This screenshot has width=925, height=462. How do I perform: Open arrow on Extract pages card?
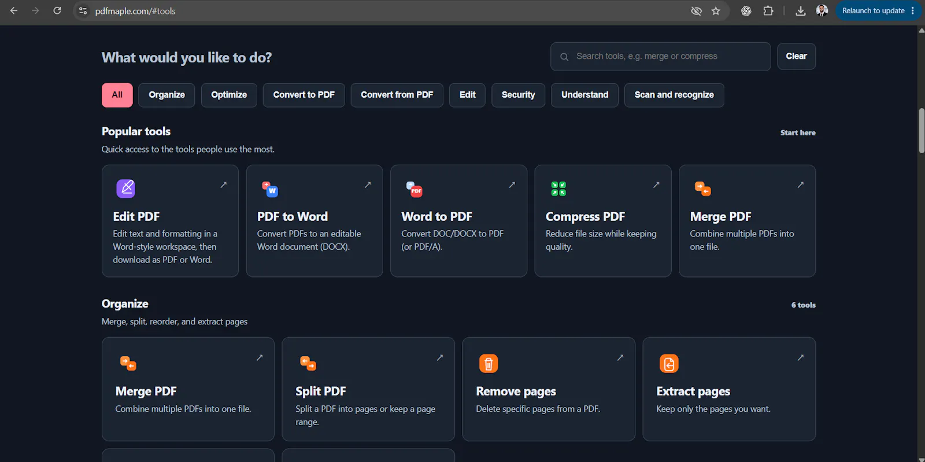(801, 358)
